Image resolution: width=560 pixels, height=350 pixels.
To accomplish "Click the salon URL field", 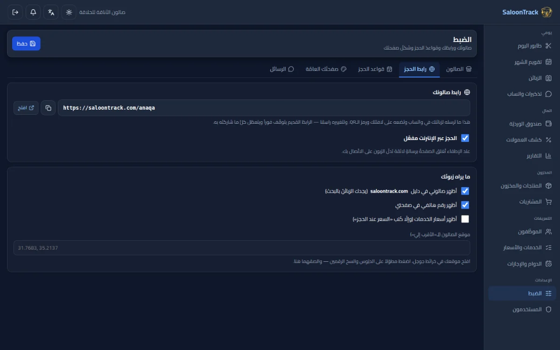I will tap(264, 108).
